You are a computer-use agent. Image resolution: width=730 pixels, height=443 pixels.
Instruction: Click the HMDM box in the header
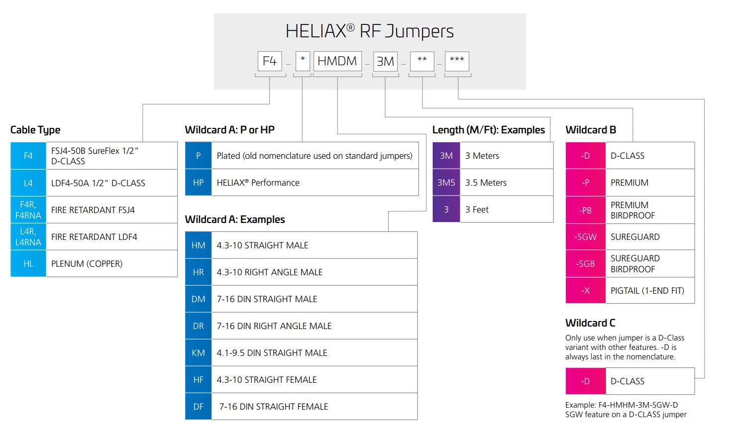pyautogui.click(x=337, y=61)
